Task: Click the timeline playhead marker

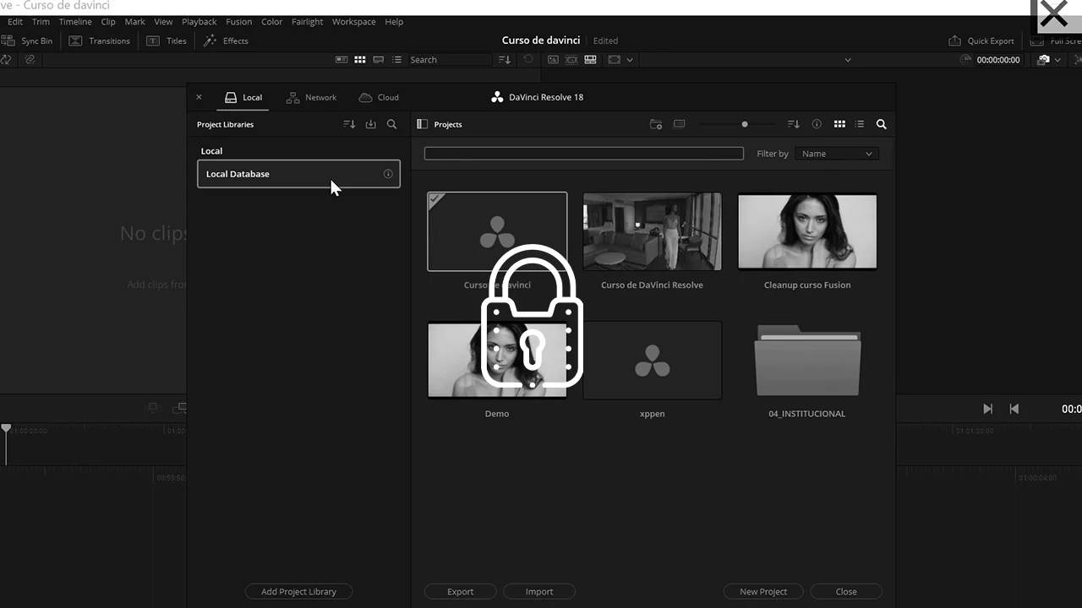Action: (6, 429)
